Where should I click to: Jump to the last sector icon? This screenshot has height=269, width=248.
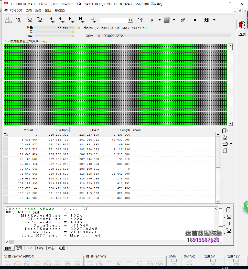[x=81, y=20]
